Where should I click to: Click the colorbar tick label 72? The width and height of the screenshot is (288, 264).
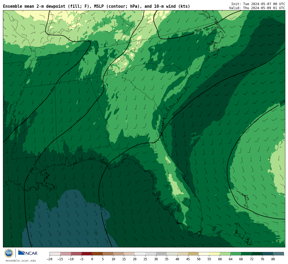pyautogui.click(x=252, y=259)
